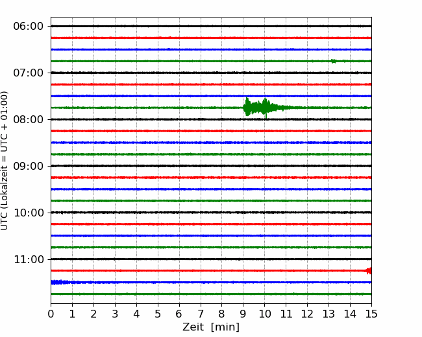Click the x-axis tick label 5

[x=158, y=314]
